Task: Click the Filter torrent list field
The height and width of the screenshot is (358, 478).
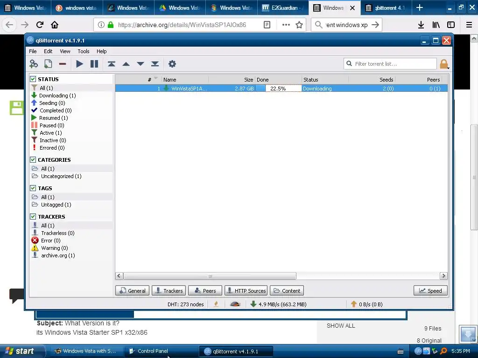Action: tap(390, 64)
